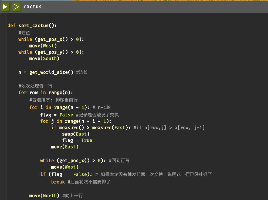The height and width of the screenshot is (200, 268).
Task: Run the cactus script with solid play button
Action: [x=5, y=7]
